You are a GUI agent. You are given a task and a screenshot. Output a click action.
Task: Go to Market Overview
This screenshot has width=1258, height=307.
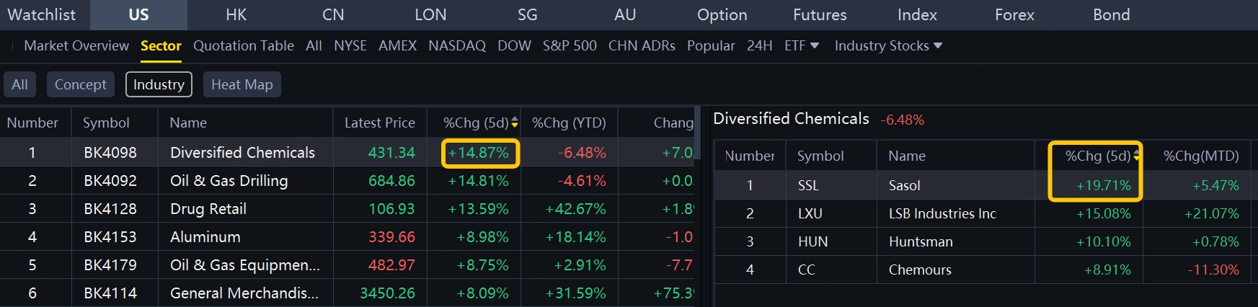(x=76, y=45)
